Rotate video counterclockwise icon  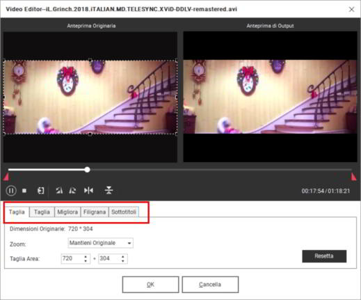pos(59,191)
